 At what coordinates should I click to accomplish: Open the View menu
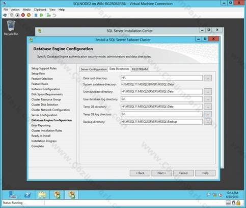point(52,10)
